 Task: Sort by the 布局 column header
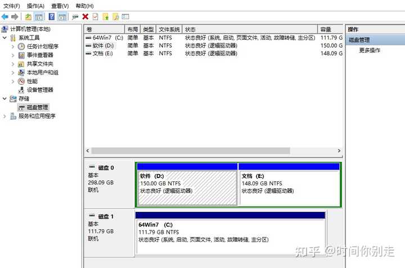tap(133, 29)
